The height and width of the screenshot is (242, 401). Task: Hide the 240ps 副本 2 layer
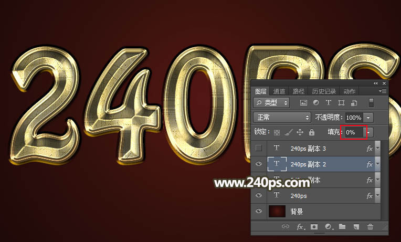[x=259, y=164]
